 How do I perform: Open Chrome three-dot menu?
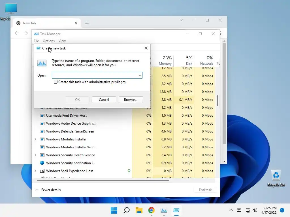(x=221, y=33)
